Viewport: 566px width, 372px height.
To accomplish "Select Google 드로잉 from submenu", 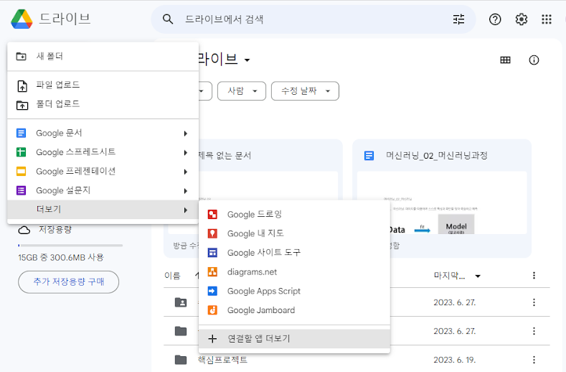I will pos(294,215).
